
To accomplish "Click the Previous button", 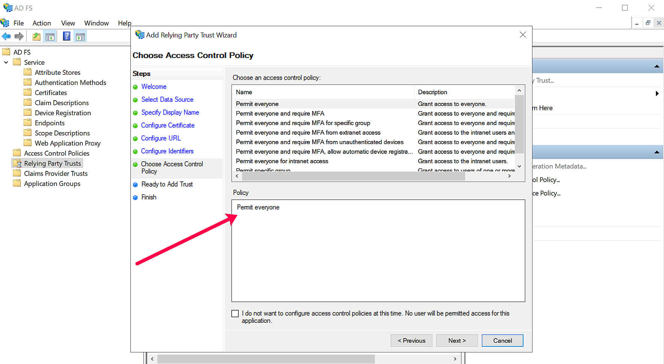I will pyautogui.click(x=411, y=340).
